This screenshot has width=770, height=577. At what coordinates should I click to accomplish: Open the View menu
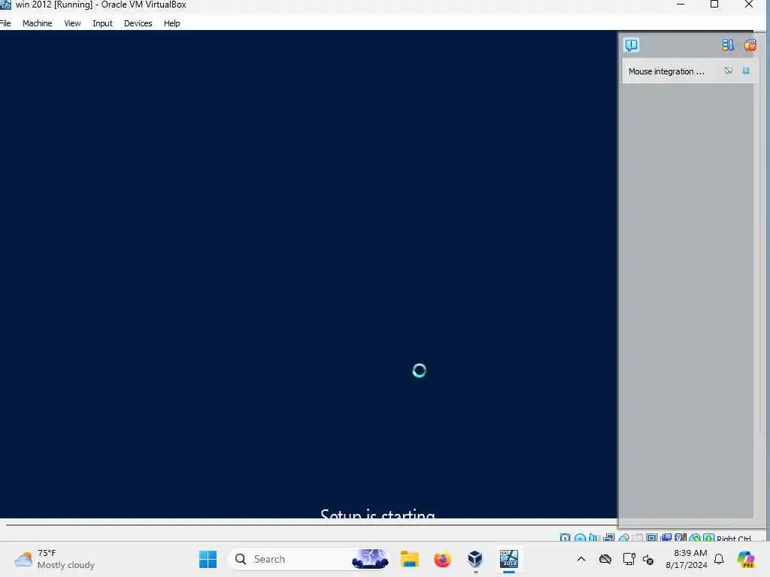pos(72,23)
